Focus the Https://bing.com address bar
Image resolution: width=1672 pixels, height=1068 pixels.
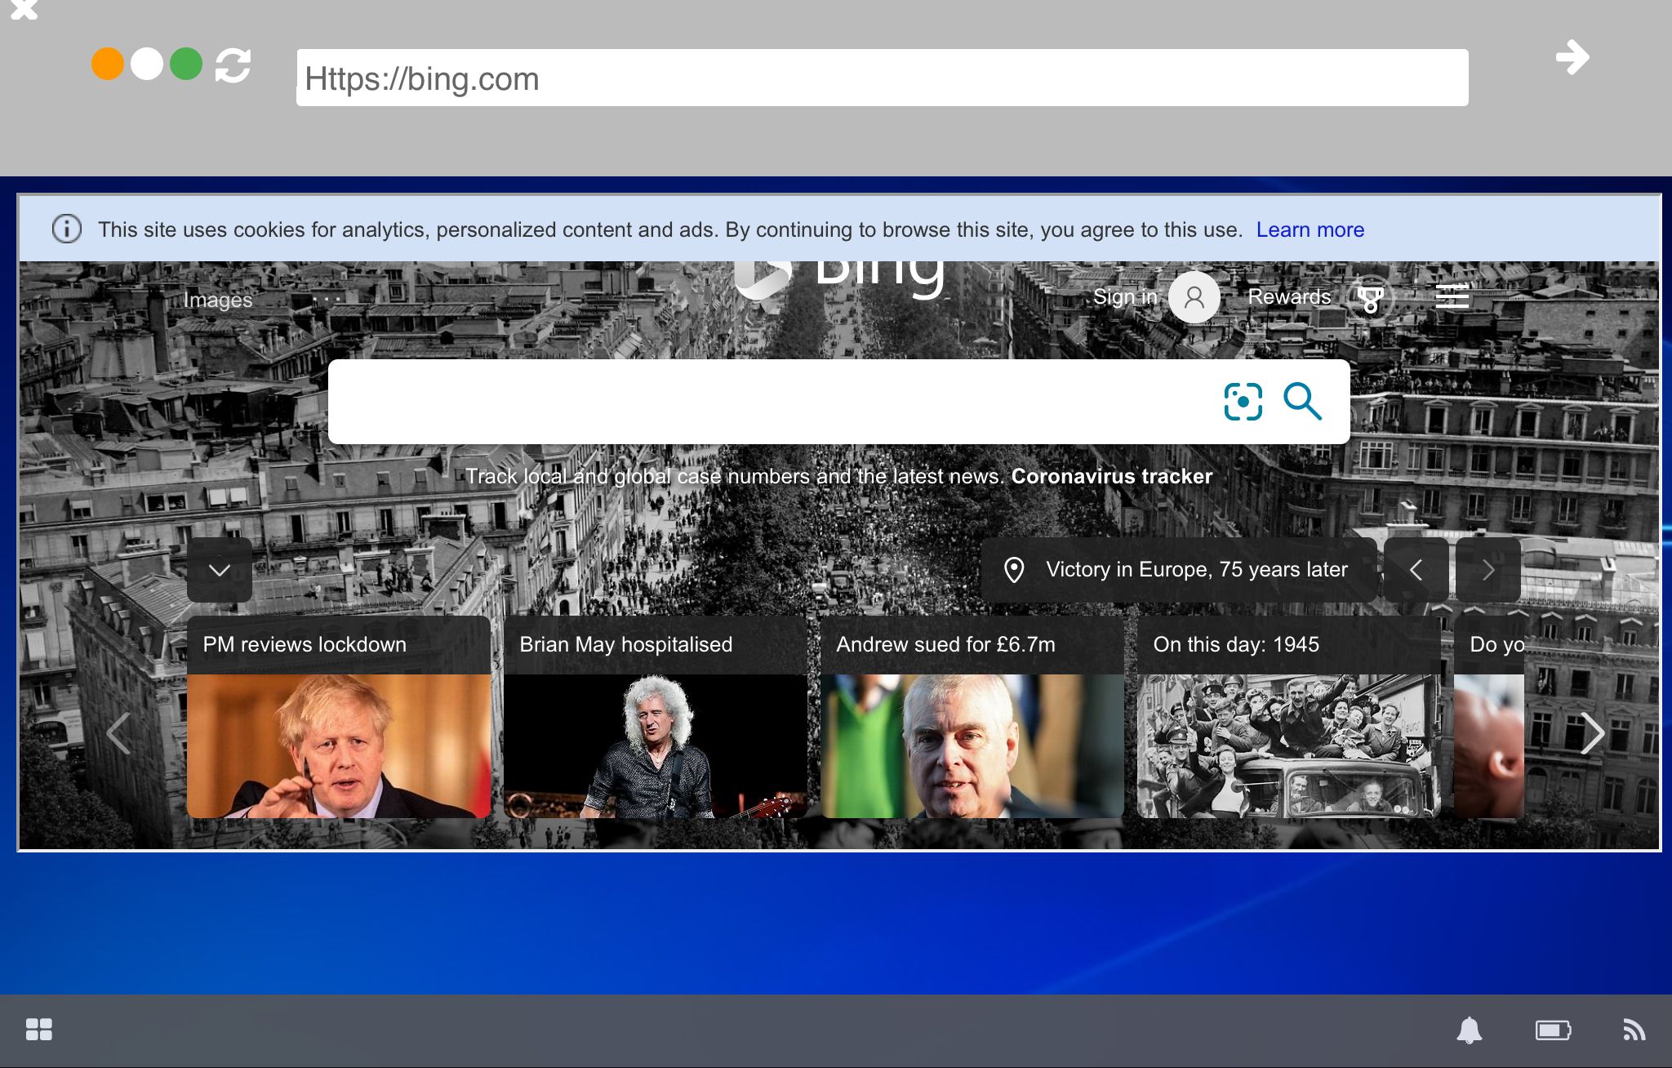882,78
